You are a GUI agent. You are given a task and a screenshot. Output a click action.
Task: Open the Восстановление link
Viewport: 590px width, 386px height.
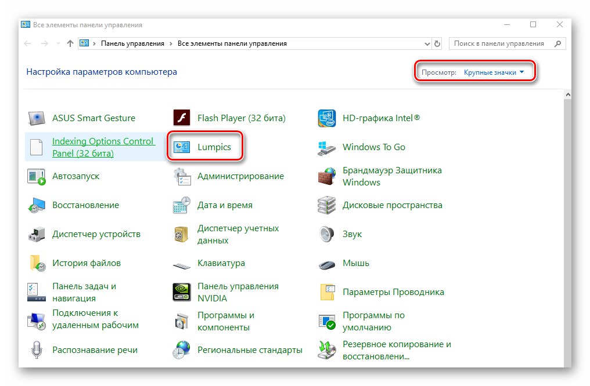[85, 205]
